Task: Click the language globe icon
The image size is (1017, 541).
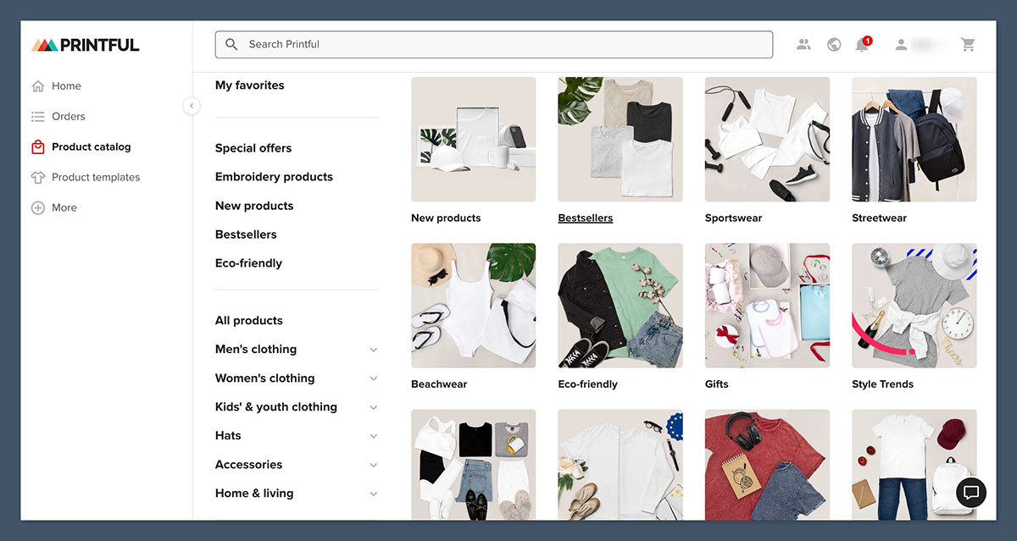Action: point(833,44)
